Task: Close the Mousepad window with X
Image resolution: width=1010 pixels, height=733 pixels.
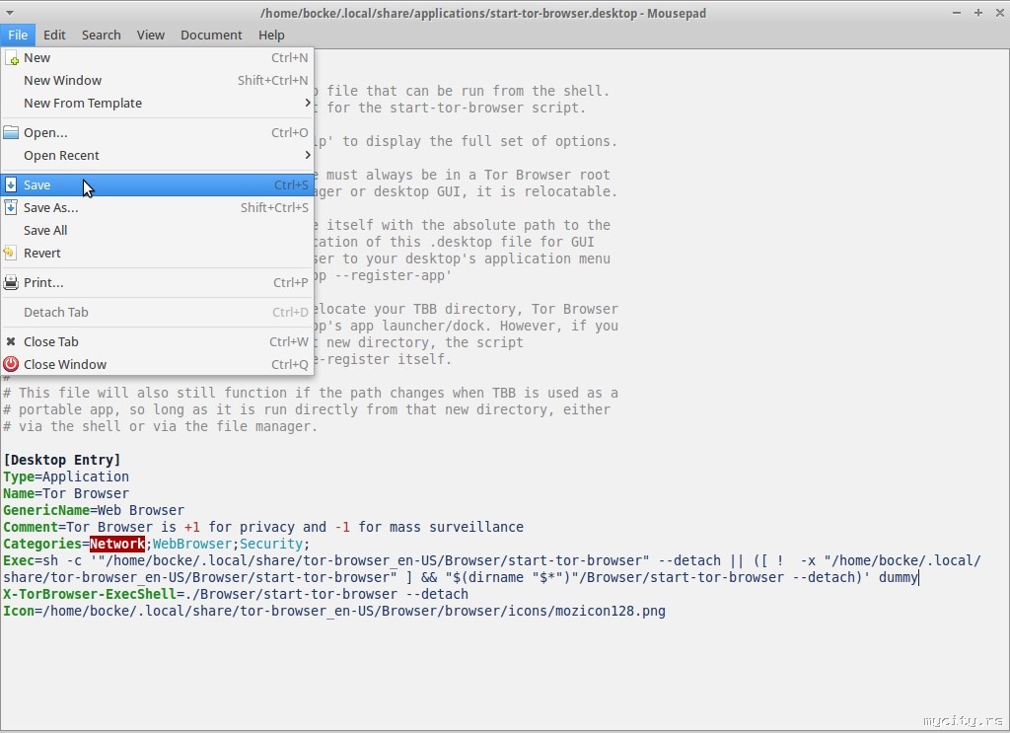Action: coord(1000,13)
